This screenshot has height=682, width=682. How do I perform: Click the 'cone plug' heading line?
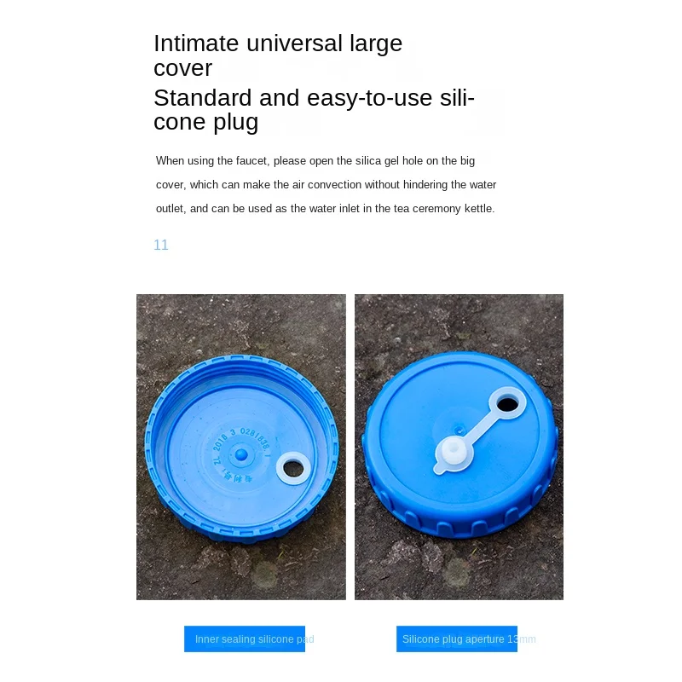(205, 122)
